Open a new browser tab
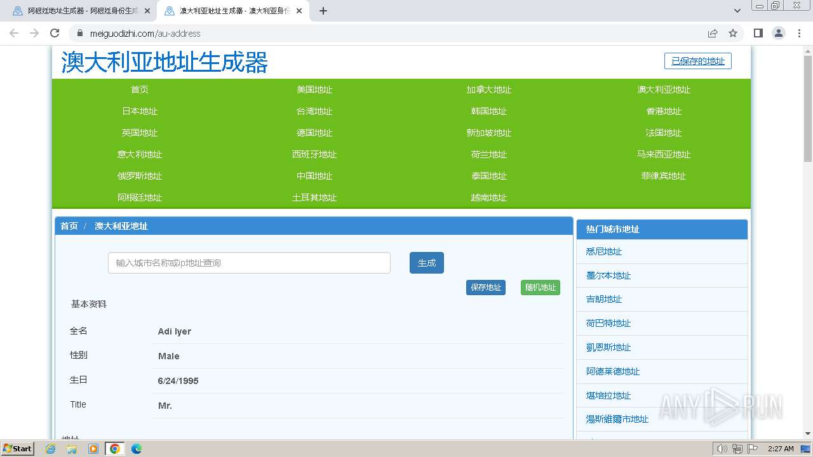The width and height of the screenshot is (813, 457). [323, 11]
